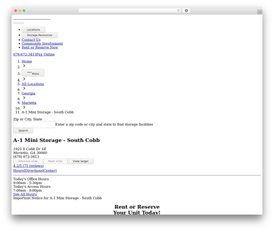Open the Pay Online link
Viewport: 274px width, 231px height.
click(45, 55)
